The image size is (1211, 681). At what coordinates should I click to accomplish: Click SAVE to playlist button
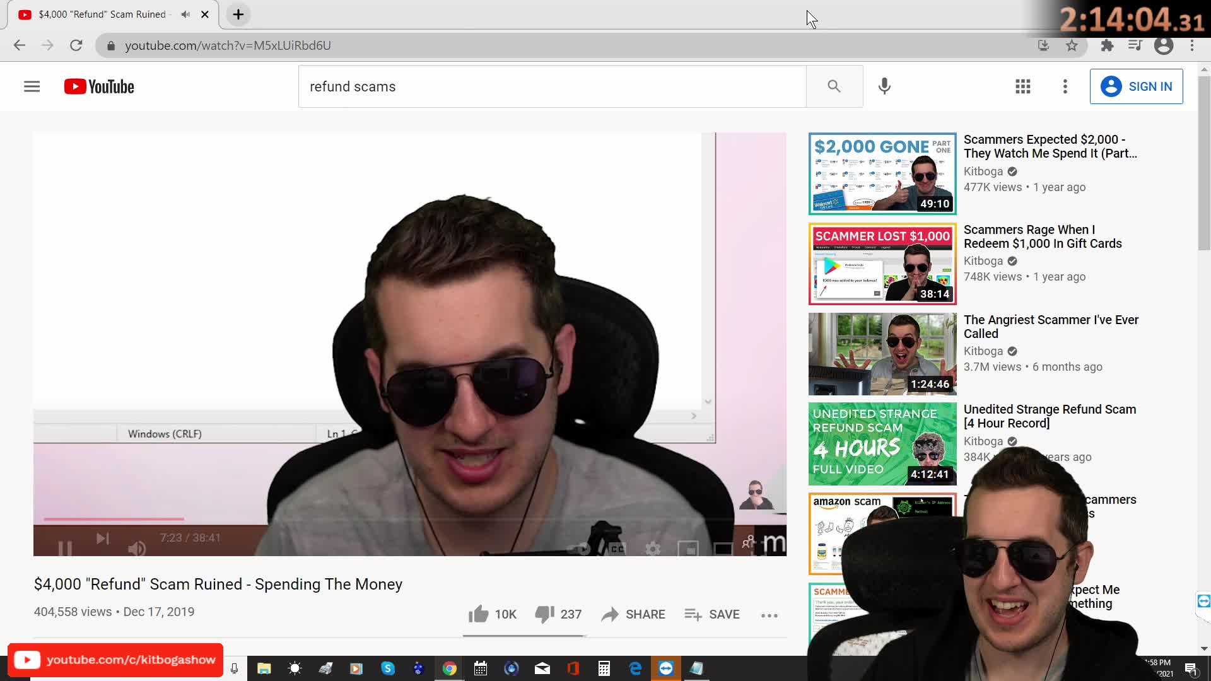pos(712,614)
